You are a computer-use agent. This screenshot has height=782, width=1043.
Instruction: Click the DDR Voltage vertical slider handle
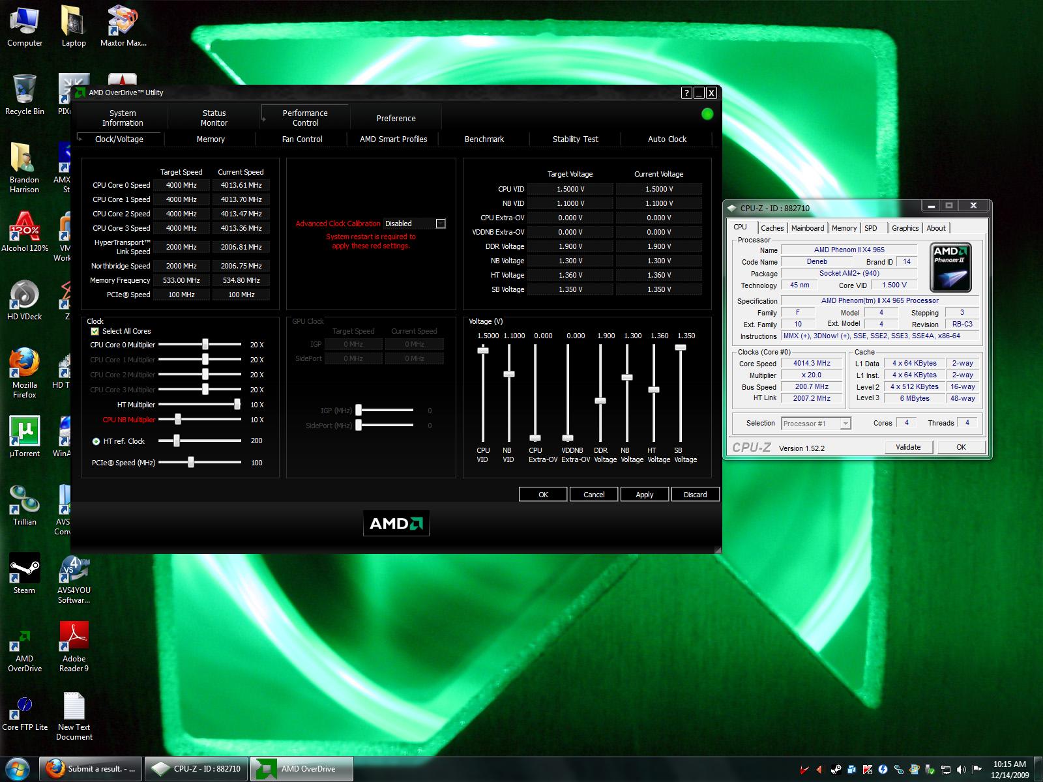point(600,401)
